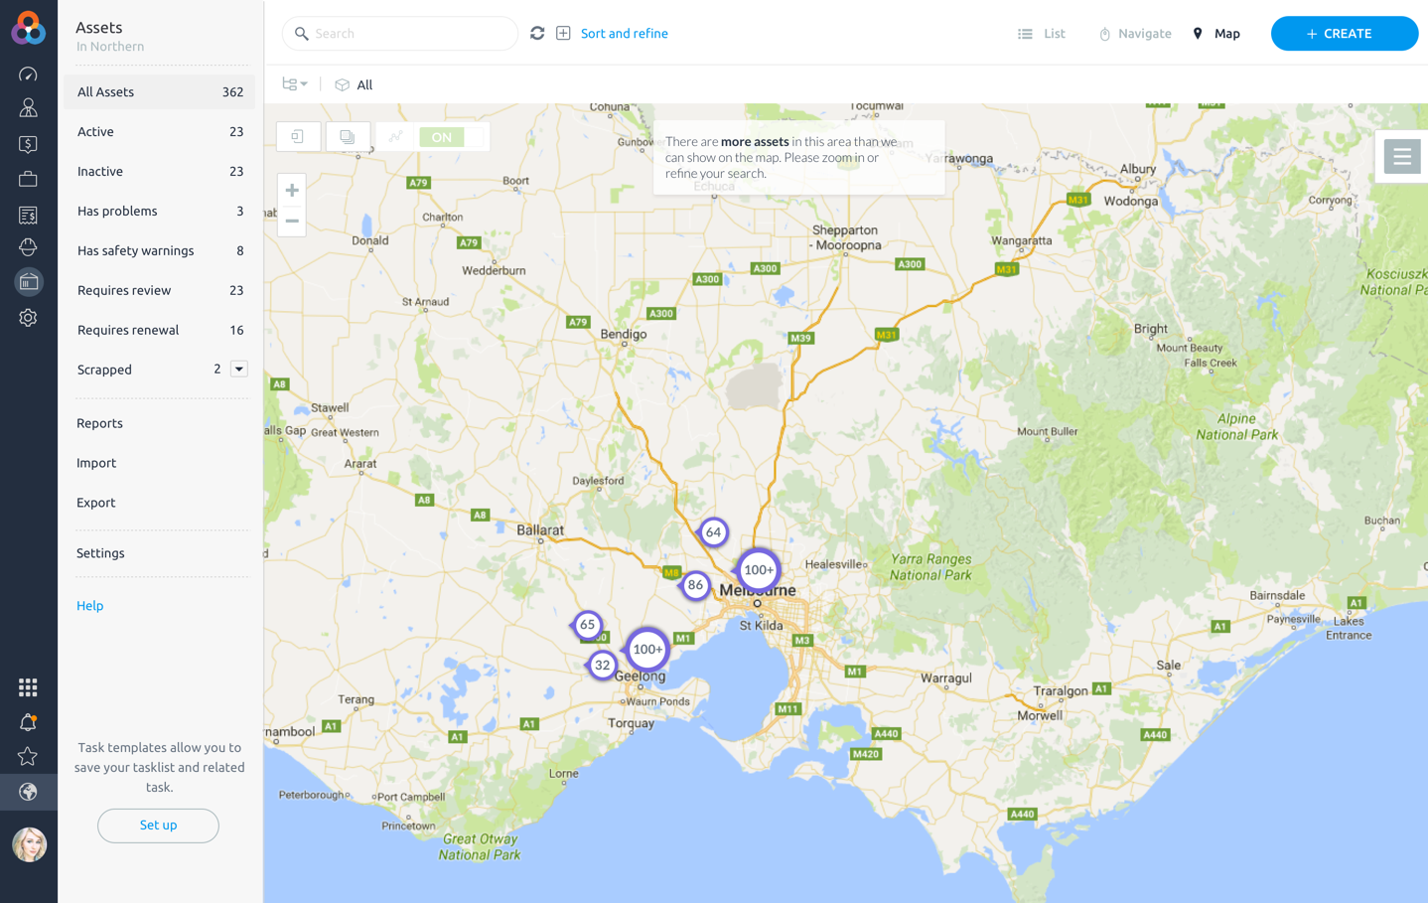Screen dimensions: 1428x903
Task: Open the apps grid icon
Action: [28, 687]
